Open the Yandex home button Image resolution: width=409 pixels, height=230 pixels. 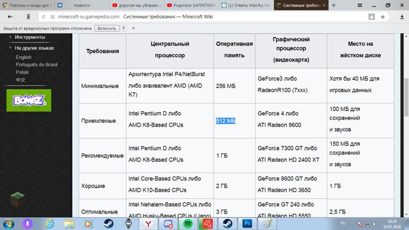click(x=28, y=17)
